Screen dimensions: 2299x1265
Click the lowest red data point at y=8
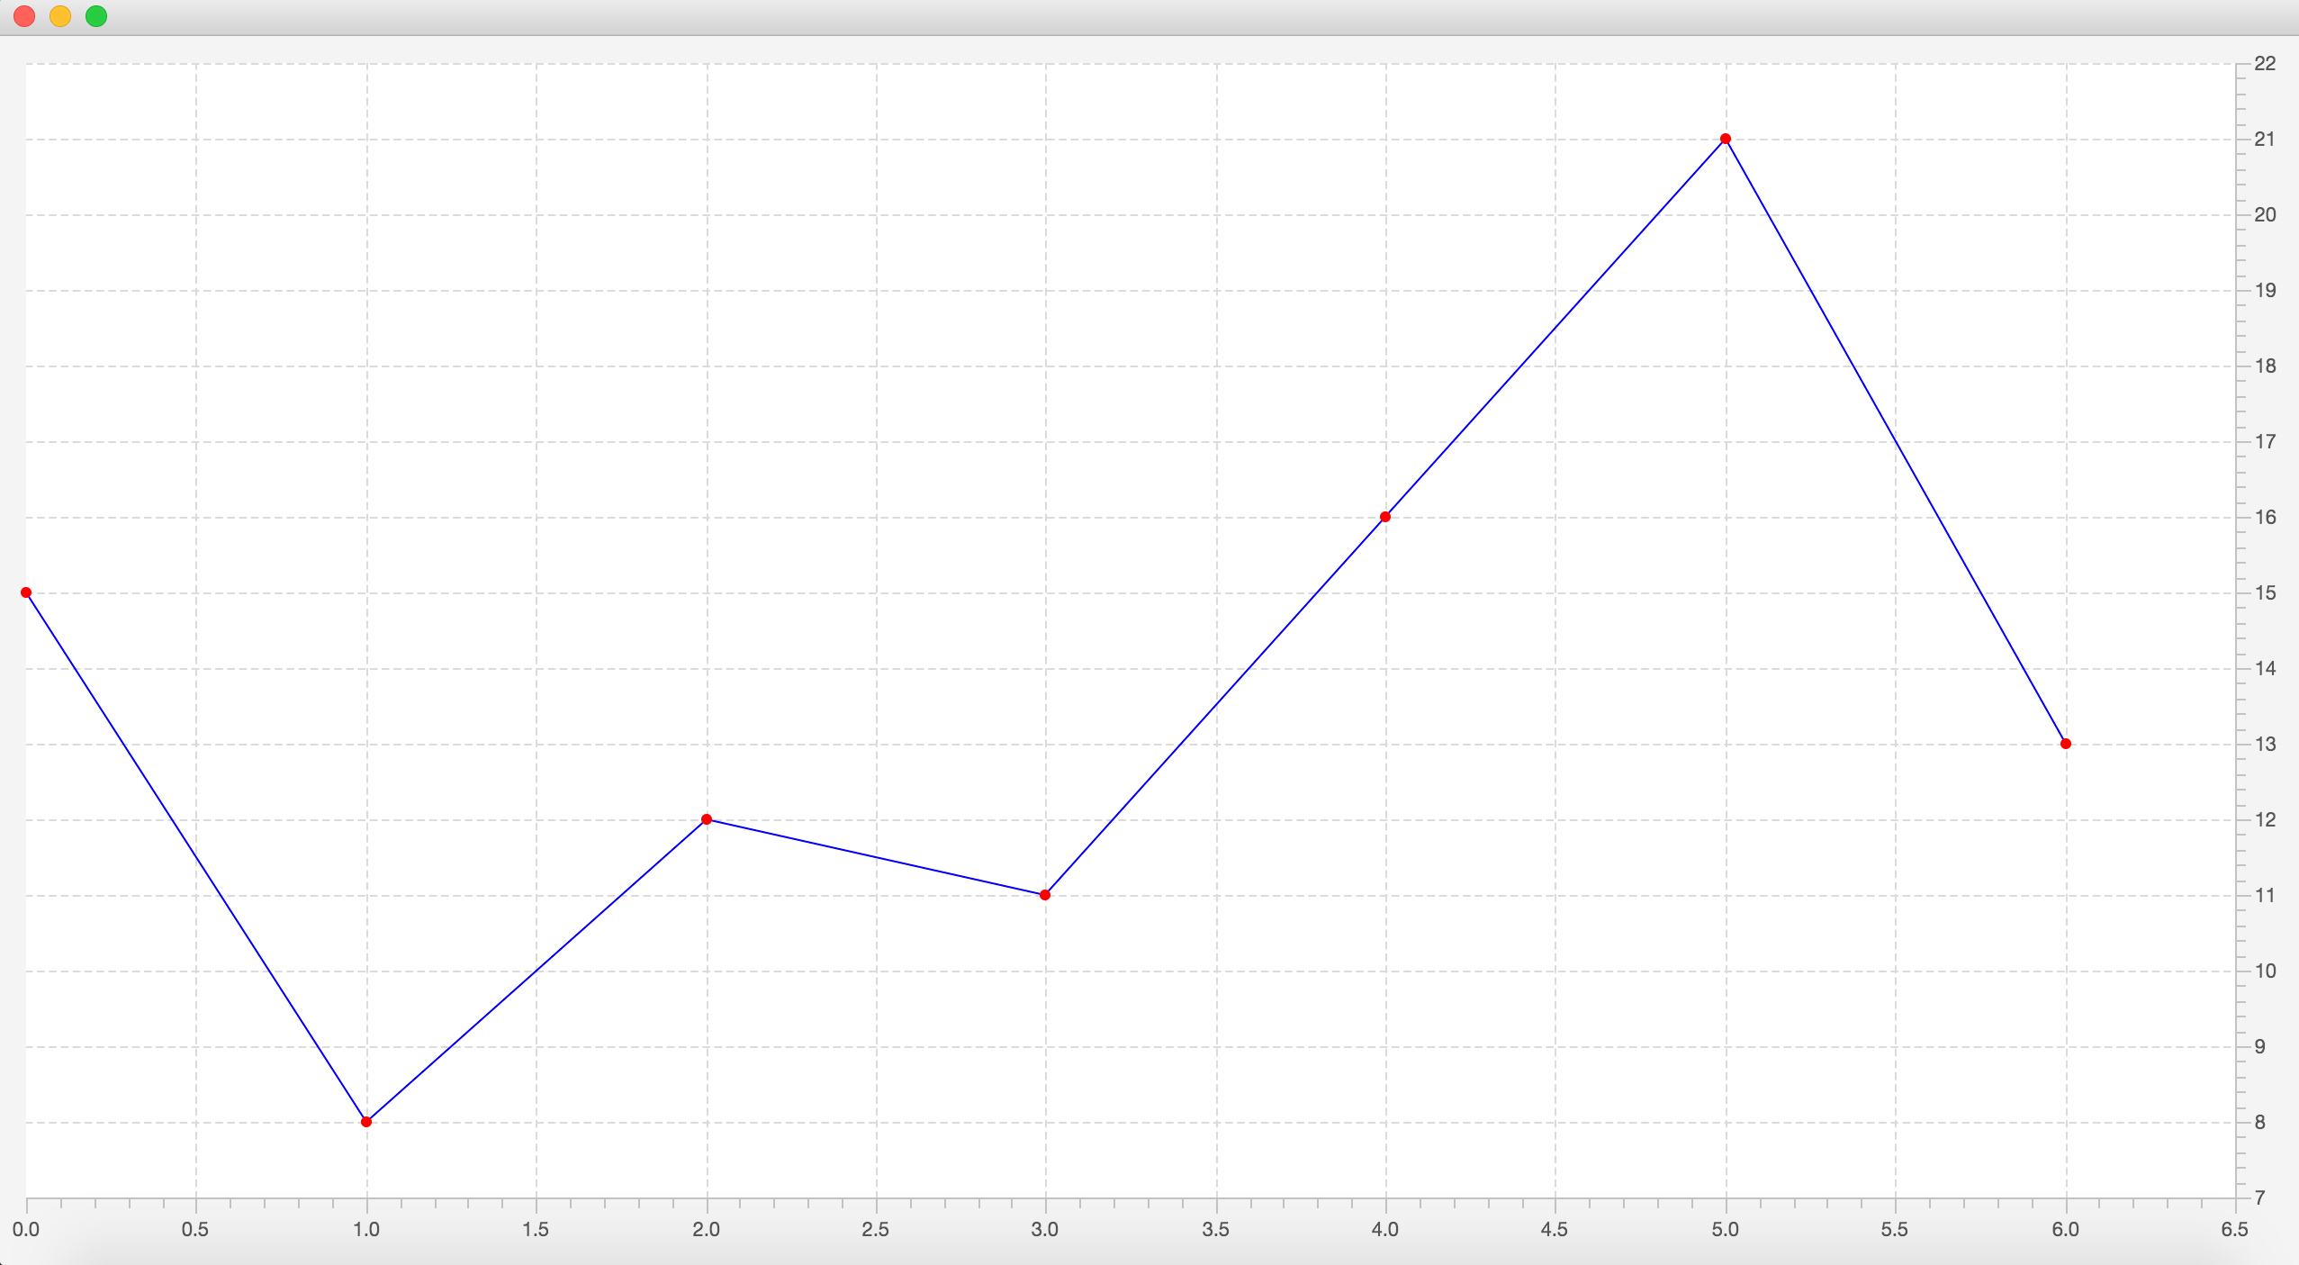[x=366, y=1122]
